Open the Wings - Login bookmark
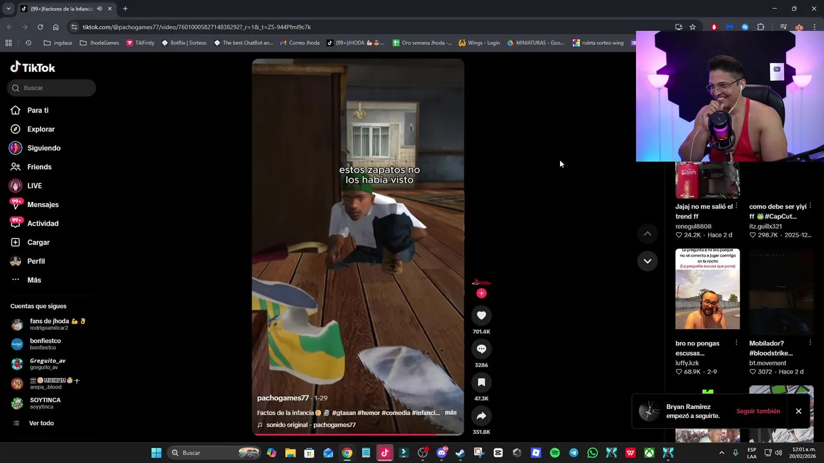Screen dimensions: 824x463 479,43
